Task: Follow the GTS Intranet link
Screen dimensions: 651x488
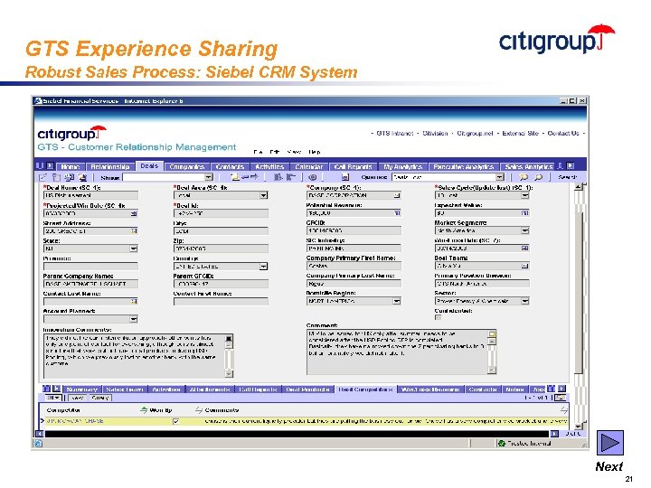Action: pyautogui.click(x=394, y=133)
